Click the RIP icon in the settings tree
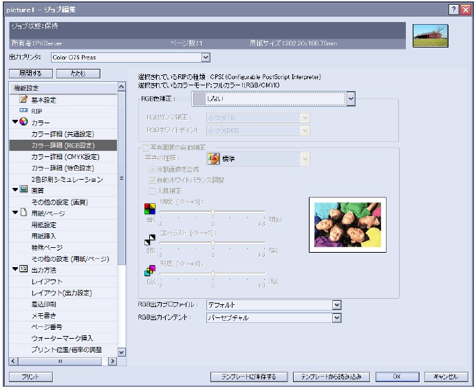The height and width of the screenshot is (389, 476). 23,110
